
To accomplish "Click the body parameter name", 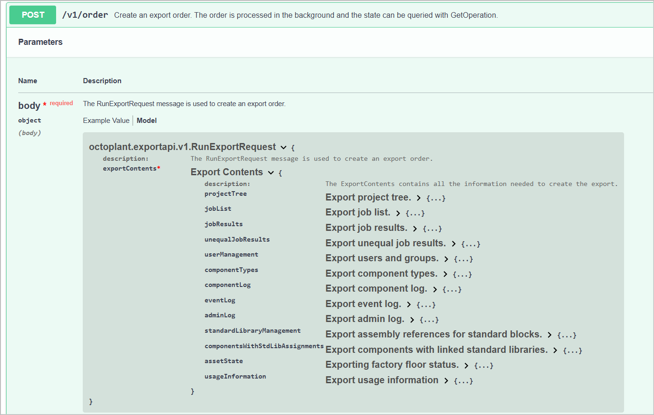I will pyautogui.click(x=29, y=106).
